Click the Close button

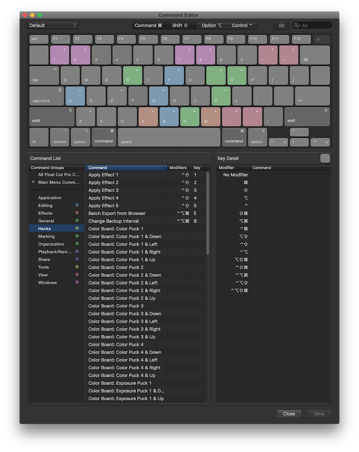pos(289,413)
